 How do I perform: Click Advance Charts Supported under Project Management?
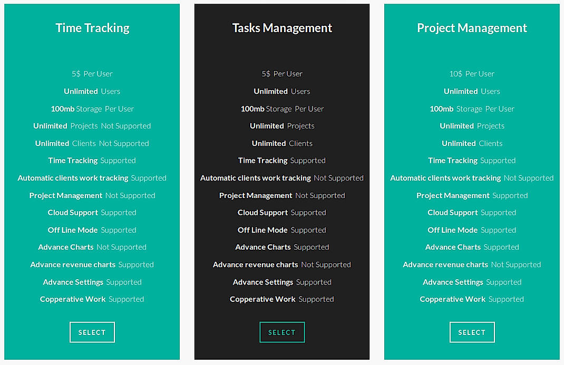472,247
